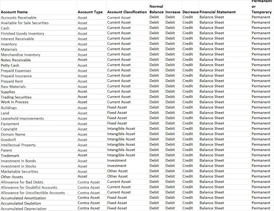
Task: Click the Goodwill account name cell
Action: click(x=9, y=140)
